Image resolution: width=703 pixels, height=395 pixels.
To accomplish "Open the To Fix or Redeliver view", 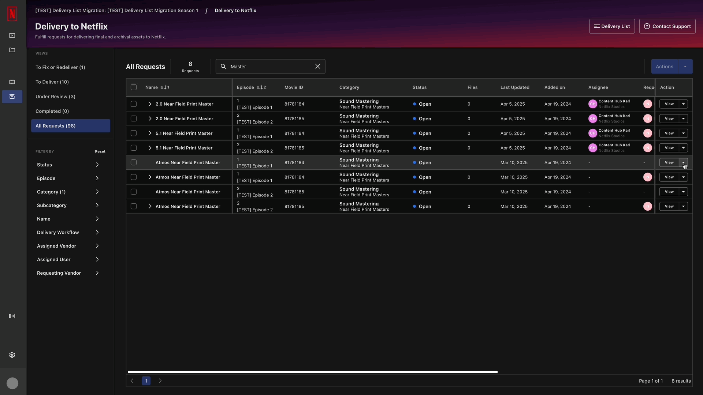I will [70, 67].
